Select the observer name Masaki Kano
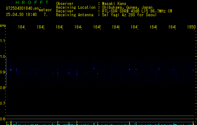The width and height of the screenshot is (197, 125). [114, 4]
